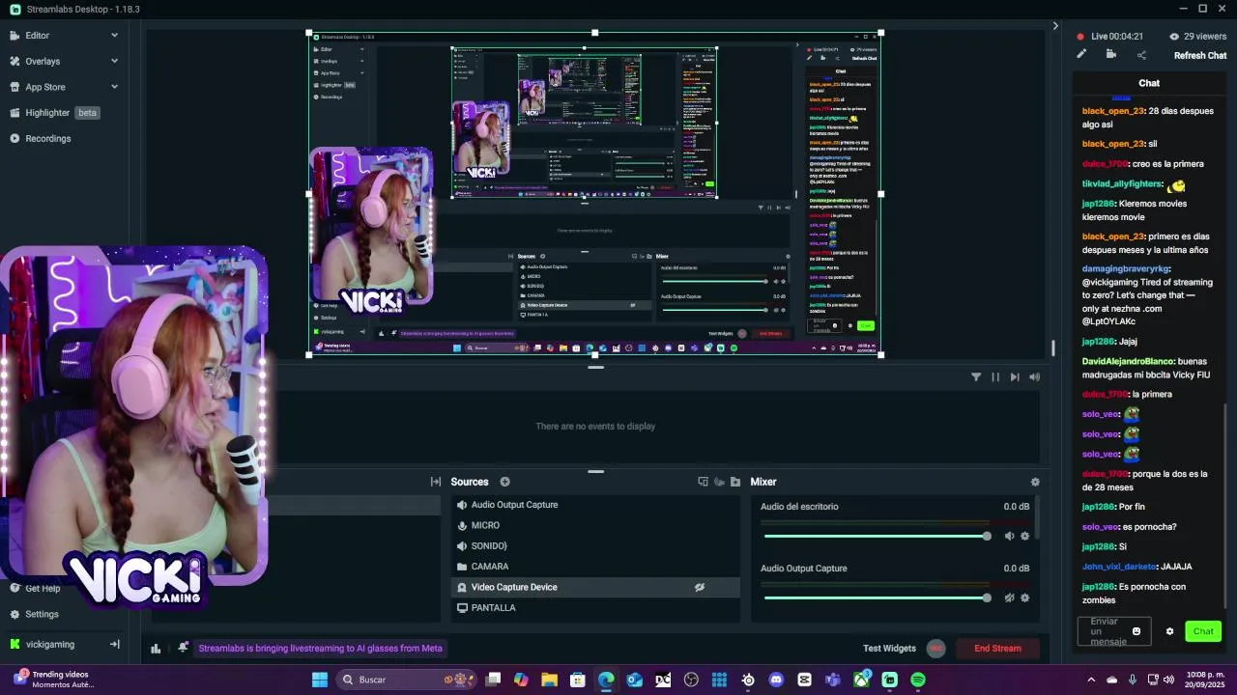Open the Mixer settings gear
This screenshot has width=1237, height=695.
coord(1035,482)
